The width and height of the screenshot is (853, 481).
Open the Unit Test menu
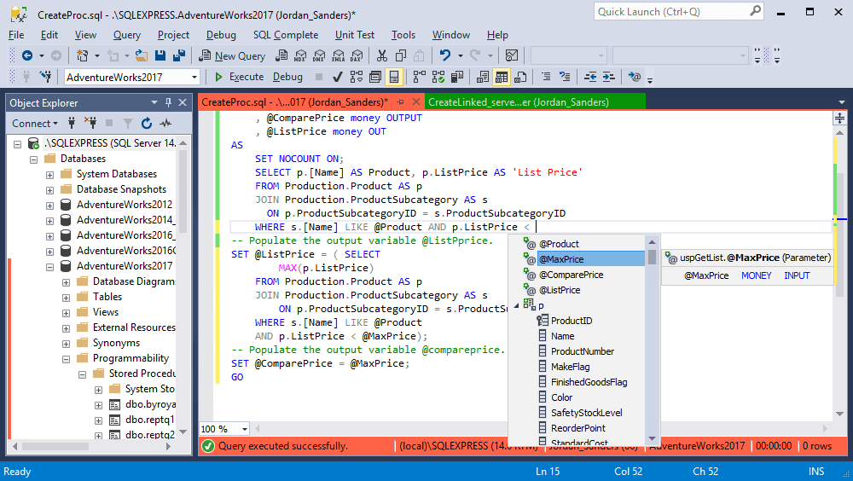(355, 35)
